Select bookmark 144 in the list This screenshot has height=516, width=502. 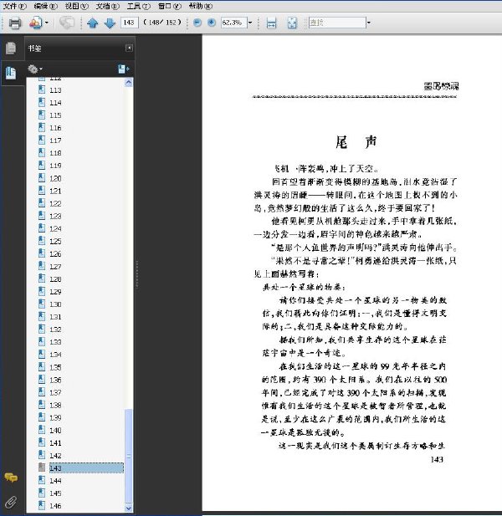[x=55, y=481]
